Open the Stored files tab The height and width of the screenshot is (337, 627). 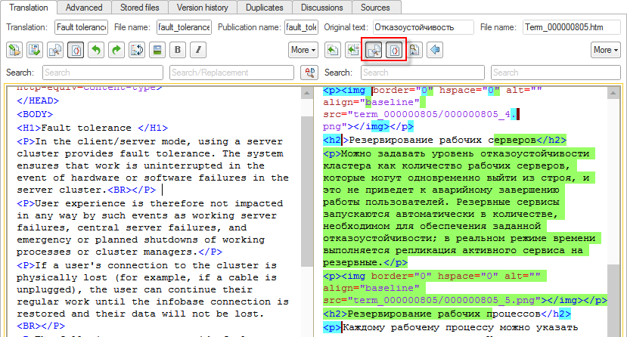(x=140, y=8)
